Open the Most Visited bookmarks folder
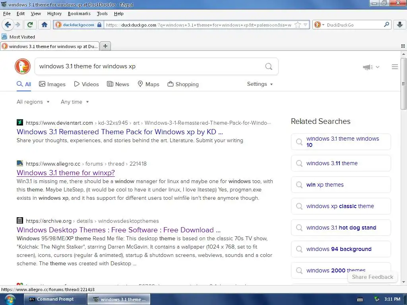This screenshot has width=407, height=305. [18, 37]
